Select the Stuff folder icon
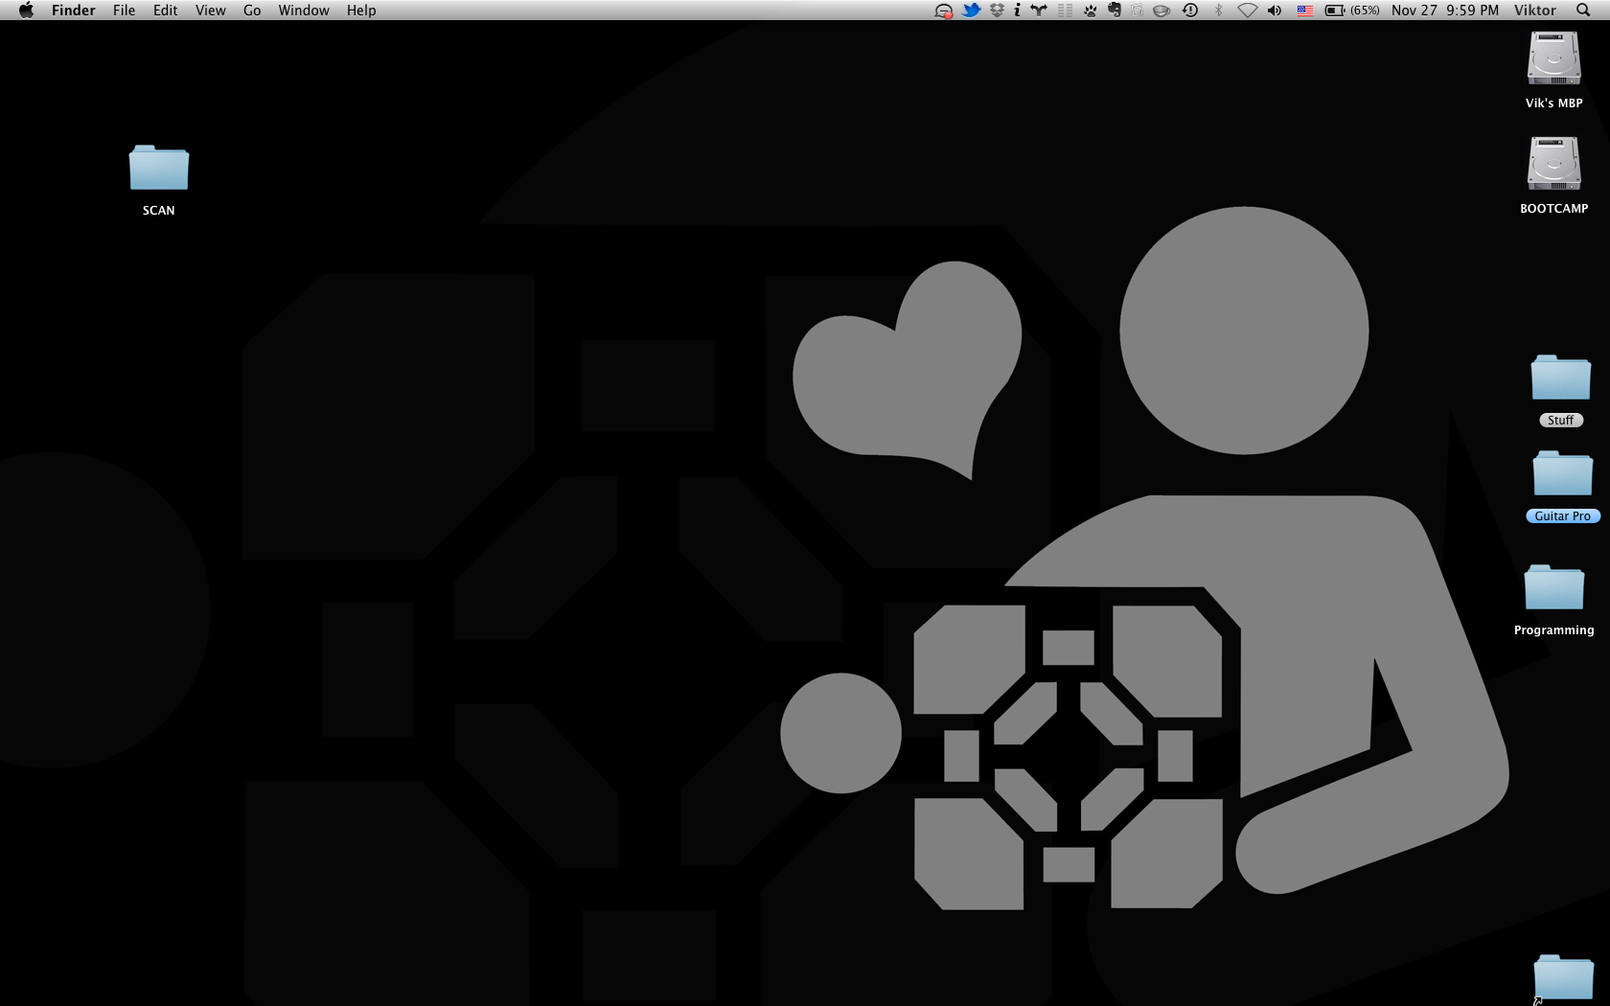The width and height of the screenshot is (1610, 1006). [1561, 377]
